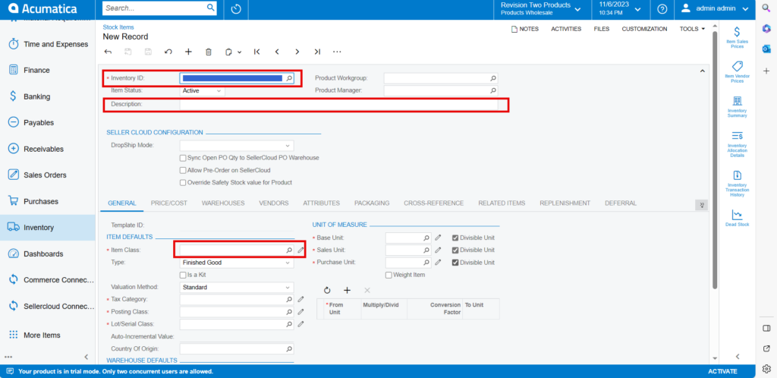Viewport: 777px width, 378px height.
Task: Switch to the VENDORS tab
Action: click(x=274, y=203)
